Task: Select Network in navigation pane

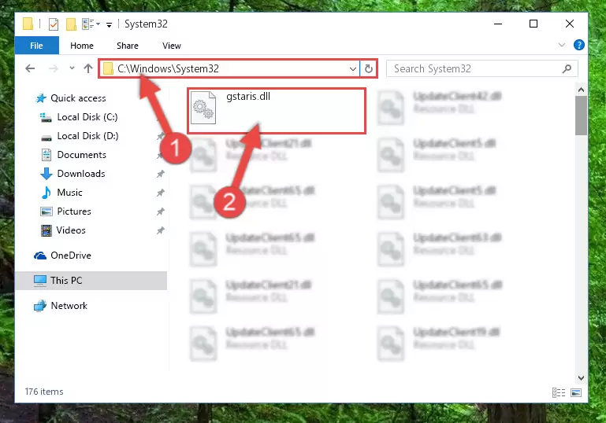Action: (x=69, y=306)
